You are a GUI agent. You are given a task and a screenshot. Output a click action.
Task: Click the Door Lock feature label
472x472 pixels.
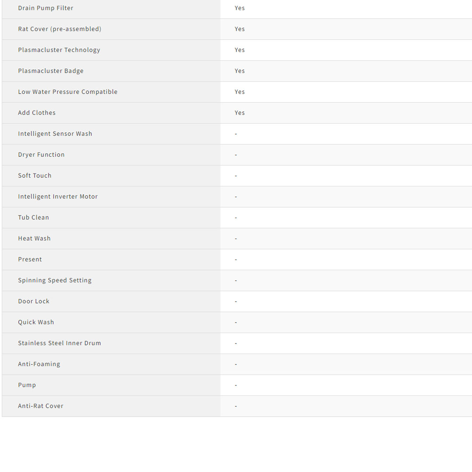click(34, 302)
